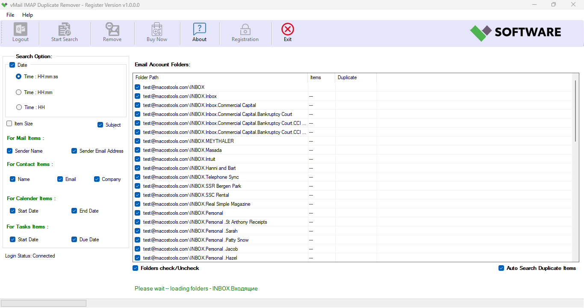This screenshot has height=308, width=584.
Task: Click the Start Search toolbar icon
Action: pos(65,29)
